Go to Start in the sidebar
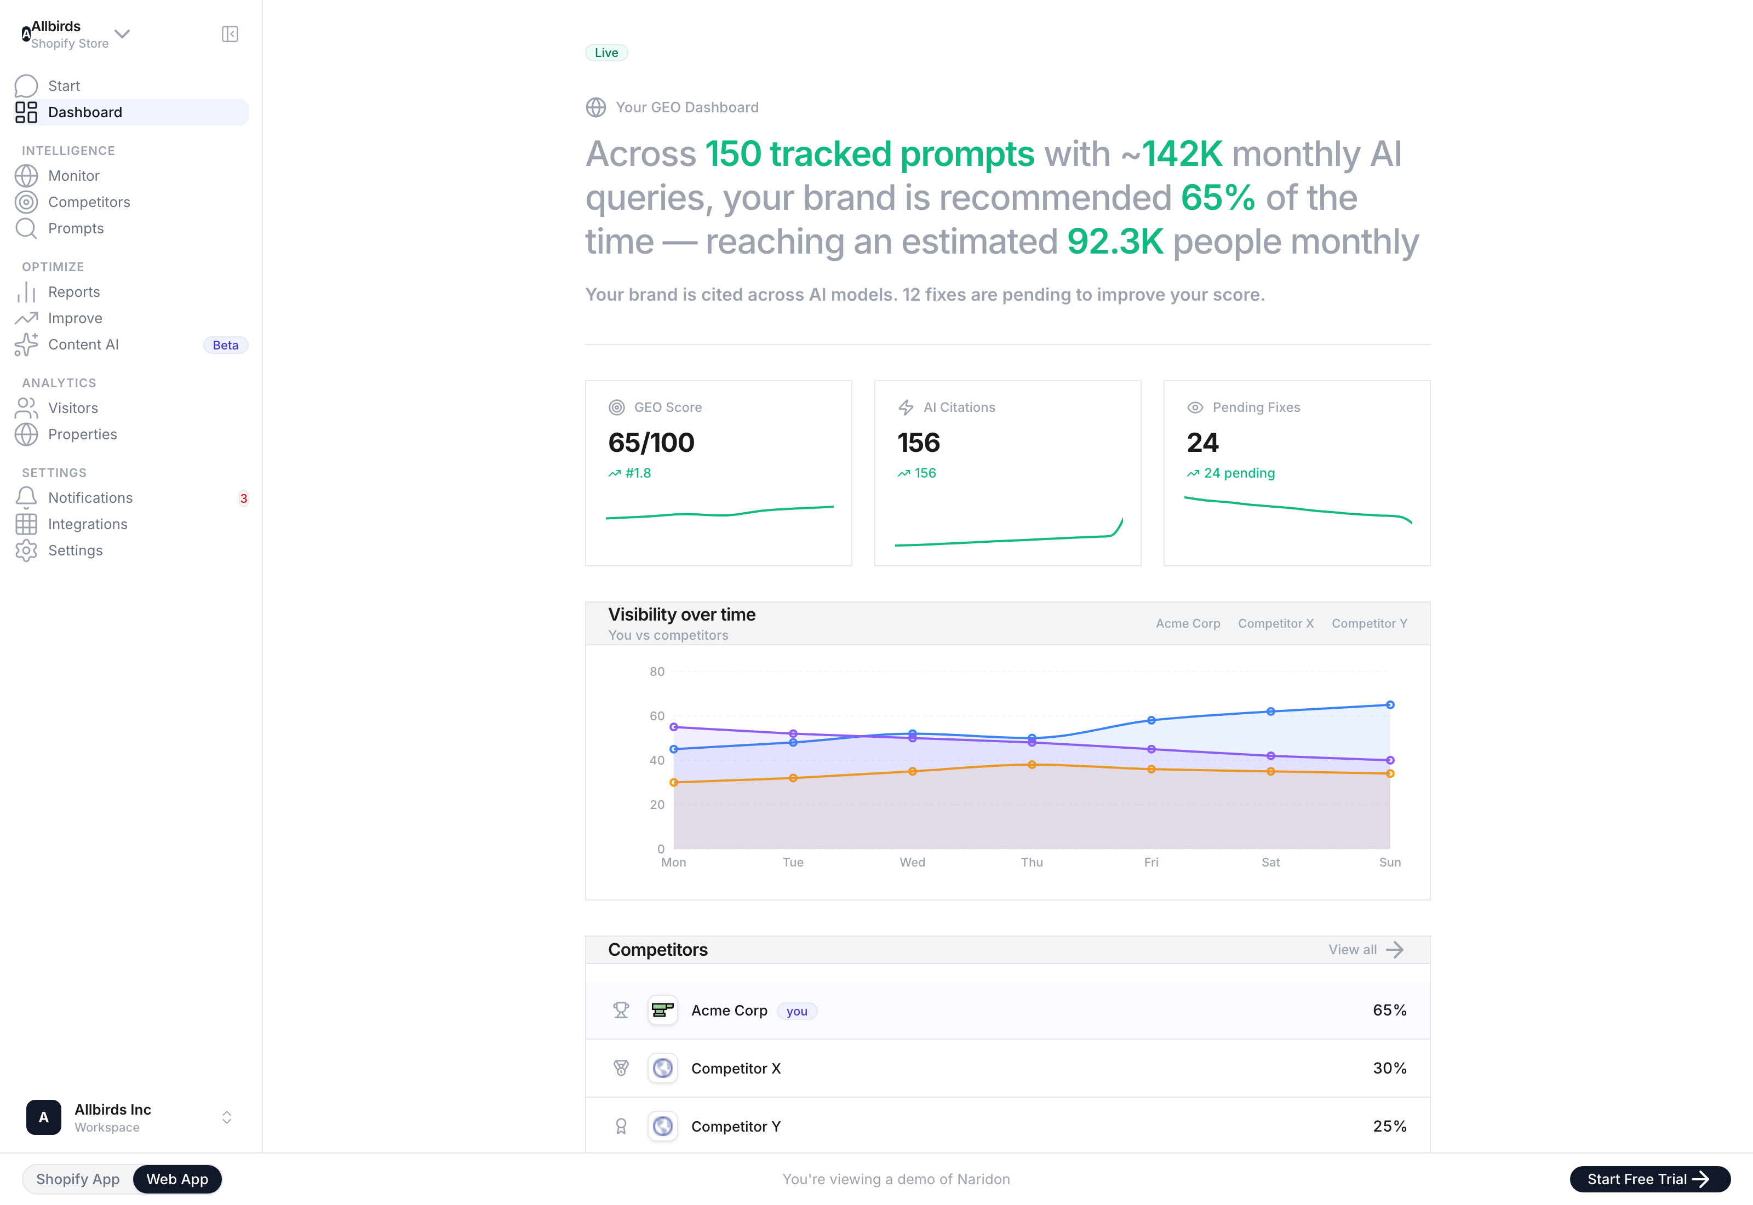This screenshot has width=1753, height=1205. click(x=131, y=86)
